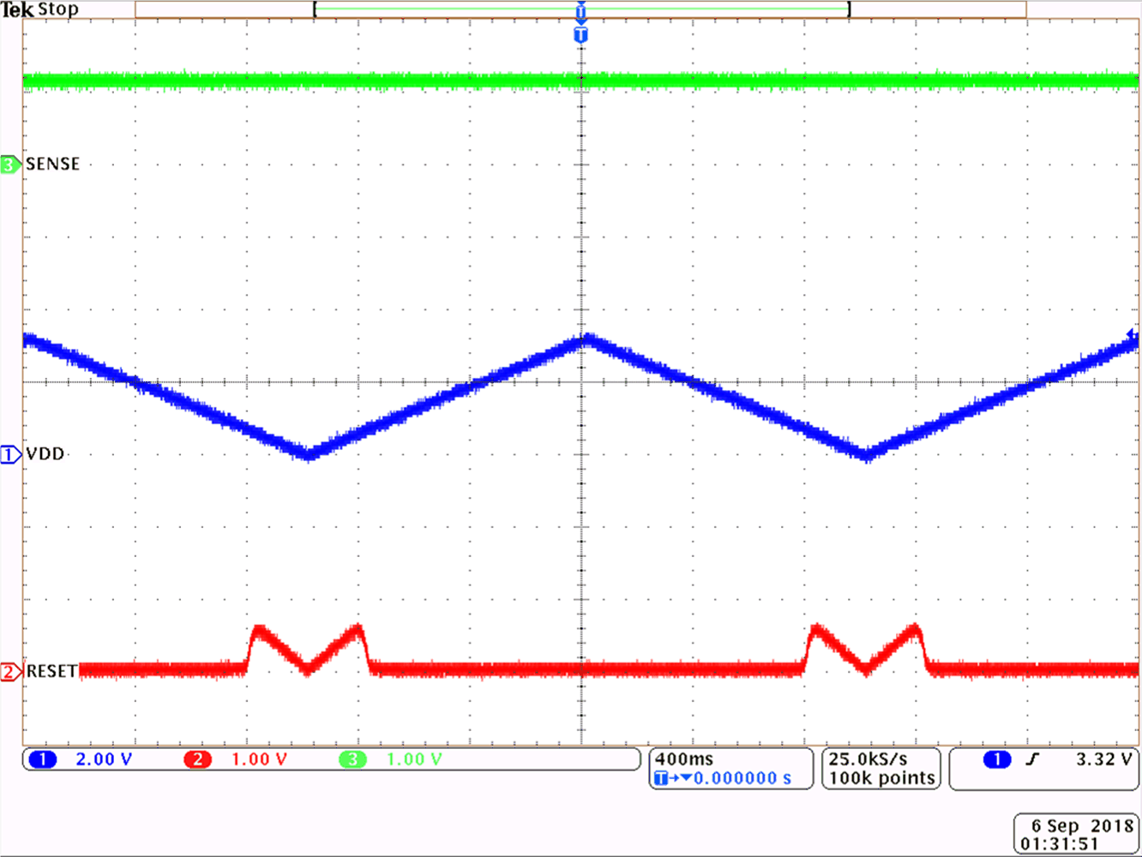The width and height of the screenshot is (1142, 857).
Task: Click the blue T trigger indicator below top bar
Action: 581,34
